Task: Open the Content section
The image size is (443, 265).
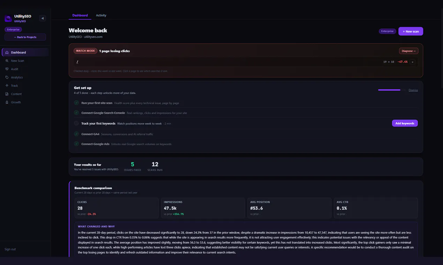Action: [x=25, y=94]
